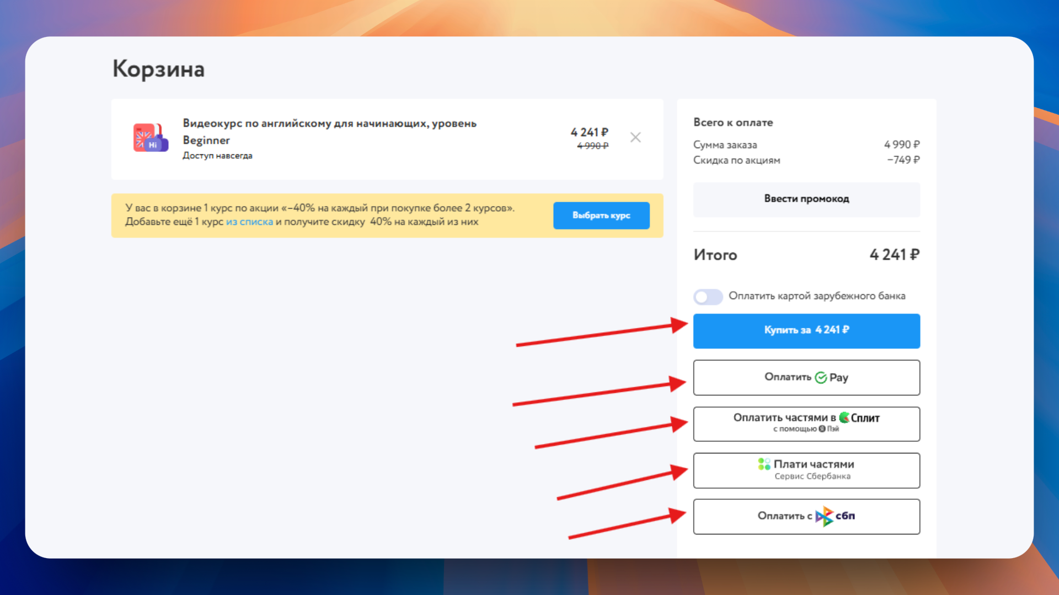The image size is (1059, 595).
Task: Click the green Сплит logo icon
Action: (844, 418)
